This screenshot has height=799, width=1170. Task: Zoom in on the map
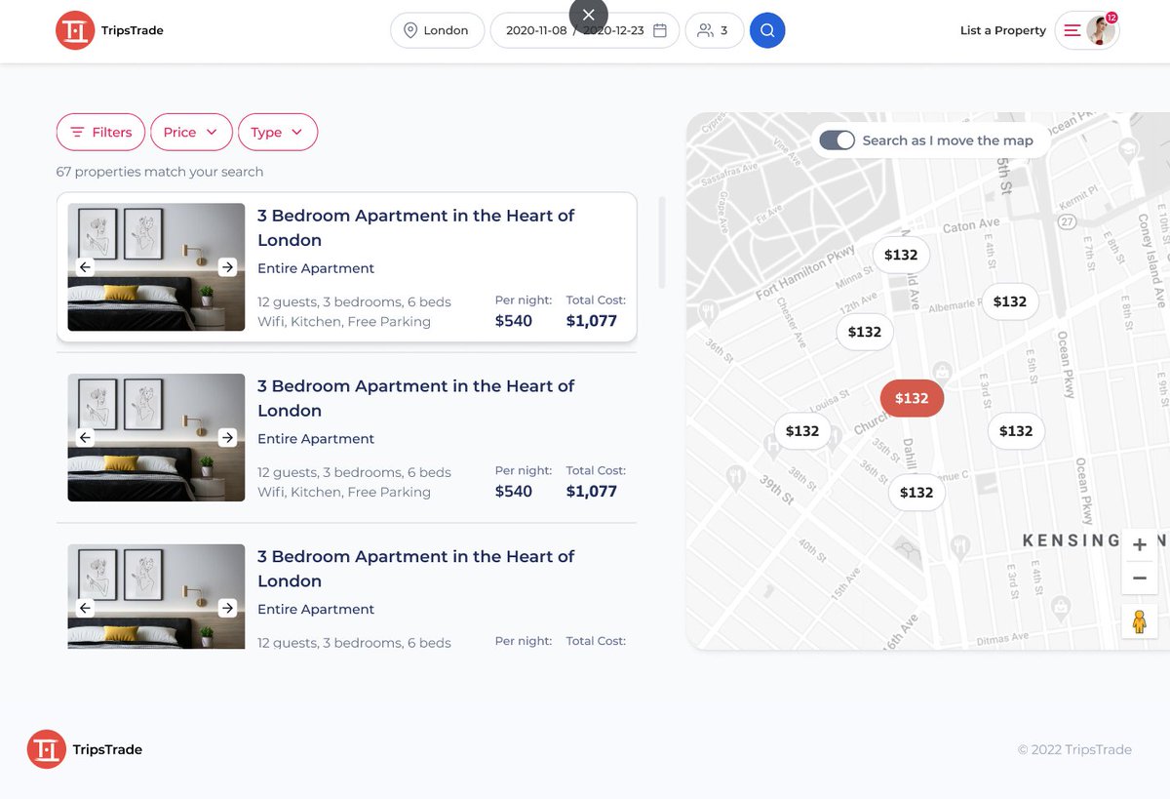(1140, 545)
